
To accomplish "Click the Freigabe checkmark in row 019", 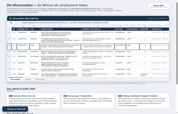I will click(145, 39).
